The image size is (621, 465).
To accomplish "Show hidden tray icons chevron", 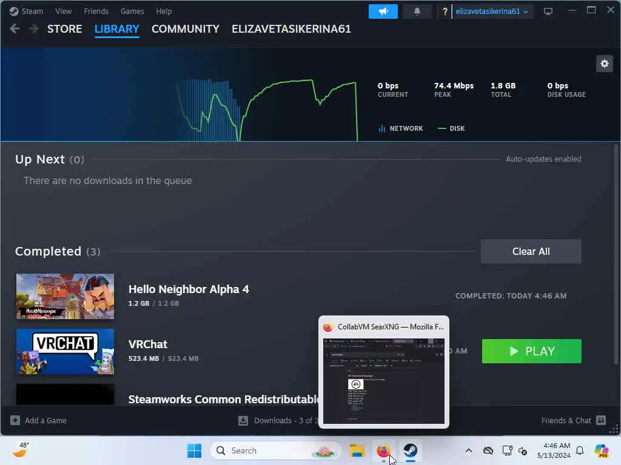I will (x=469, y=450).
